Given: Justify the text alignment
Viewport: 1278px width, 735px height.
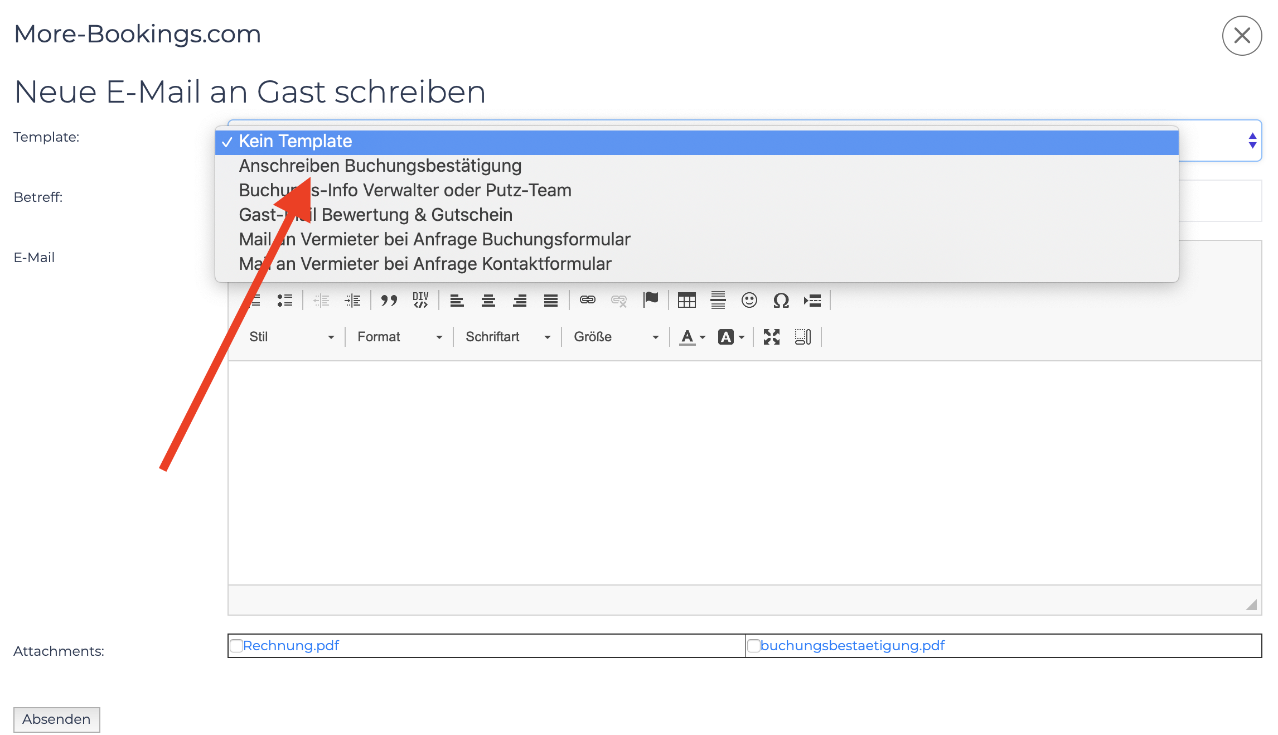Looking at the screenshot, I should click(551, 301).
